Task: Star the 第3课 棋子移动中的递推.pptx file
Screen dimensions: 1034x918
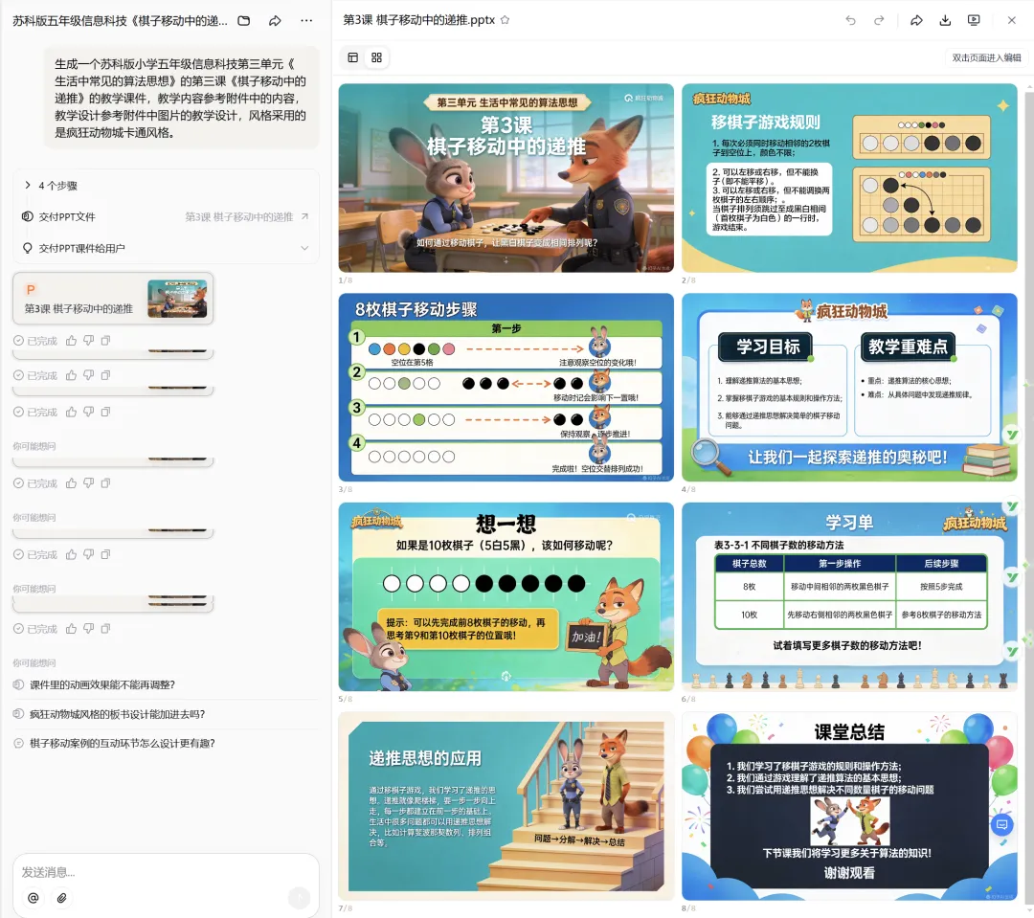Action: [506, 20]
